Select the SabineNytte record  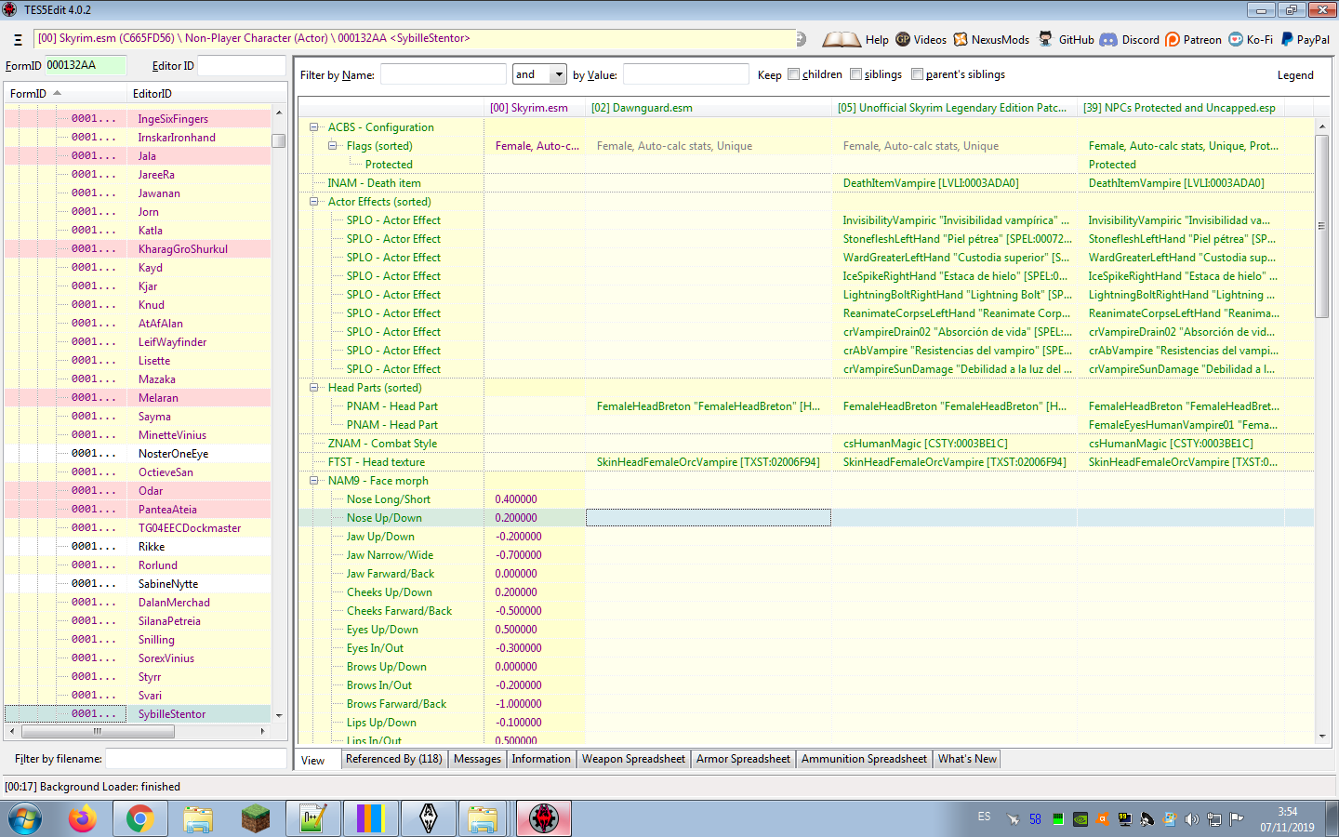138,584
